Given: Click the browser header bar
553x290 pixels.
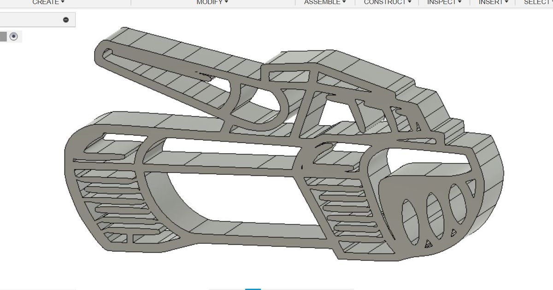Looking at the screenshot, I should [32, 19].
